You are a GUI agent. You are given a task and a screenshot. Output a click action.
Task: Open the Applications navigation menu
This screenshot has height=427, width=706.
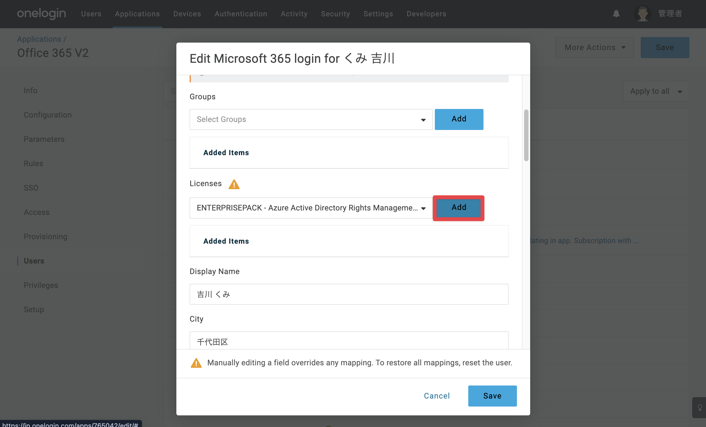click(137, 14)
